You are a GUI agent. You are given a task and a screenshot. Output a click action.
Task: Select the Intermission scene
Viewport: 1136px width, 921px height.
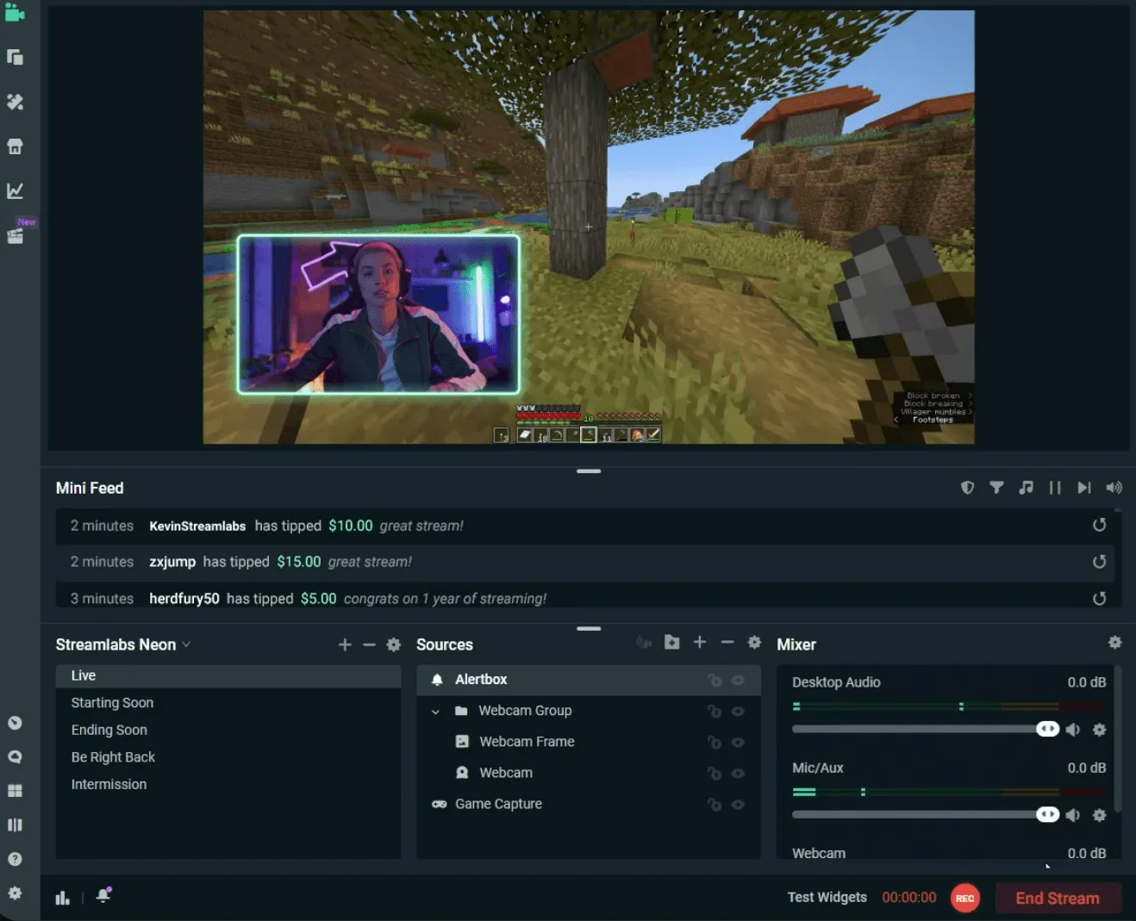click(228, 784)
